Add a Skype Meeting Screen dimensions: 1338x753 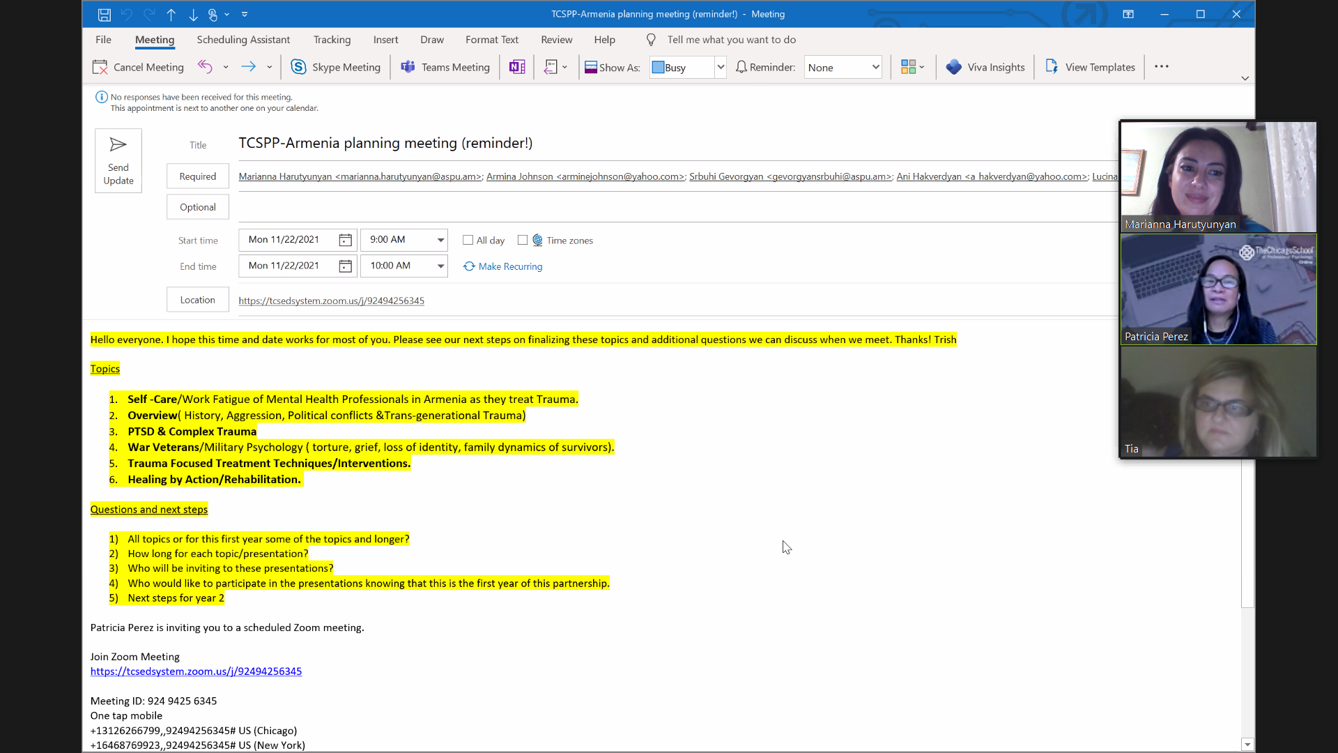click(336, 67)
